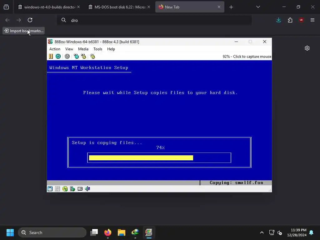
Task: Open Task View from the taskbar
Action: pos(94,232)
